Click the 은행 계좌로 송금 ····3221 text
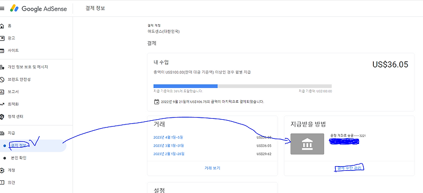Screen dimensions: 423x193 coord(348,136)
